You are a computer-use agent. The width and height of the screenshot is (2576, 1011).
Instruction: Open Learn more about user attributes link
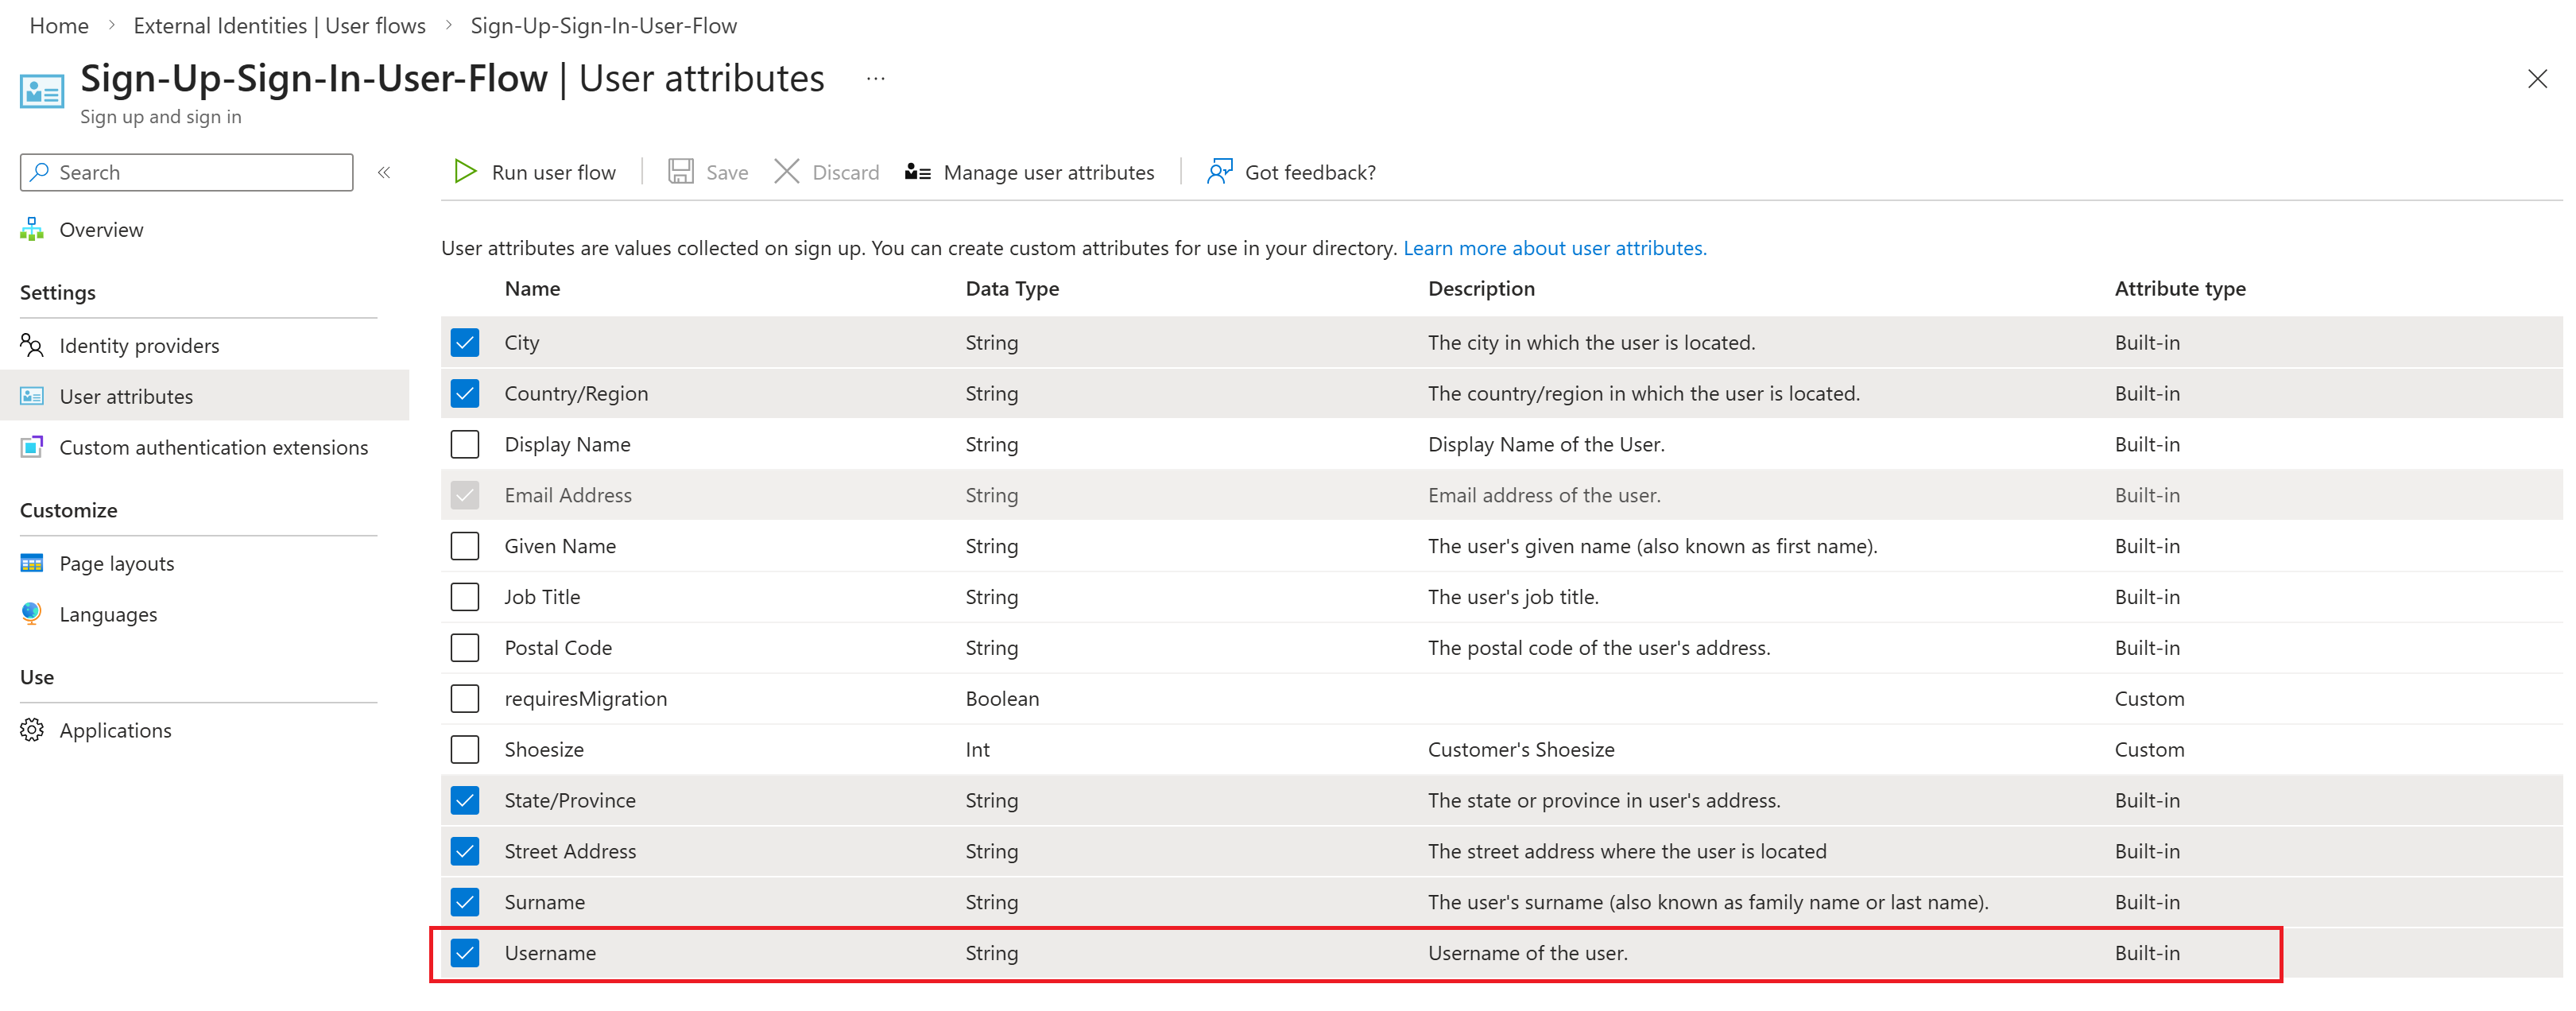[x=1554, y=248]
